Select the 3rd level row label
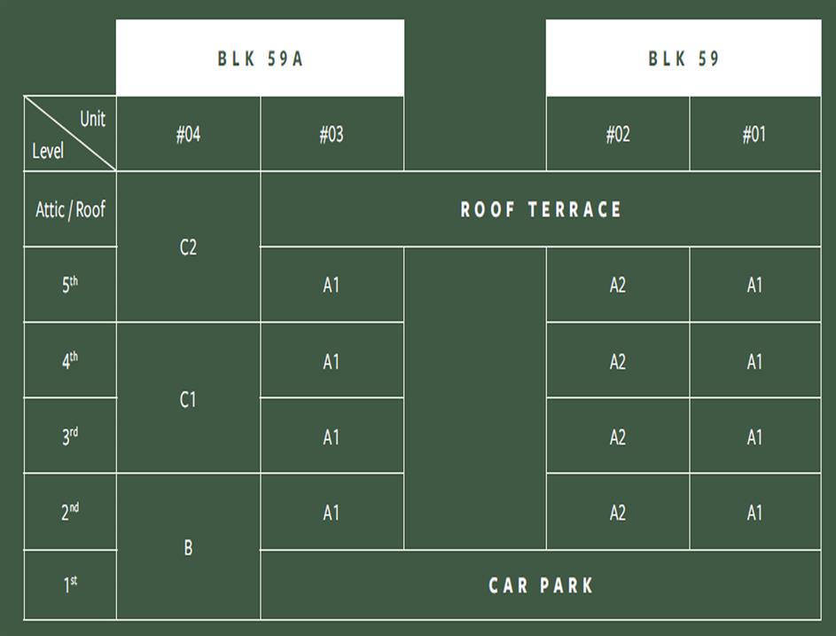This screenshot has width=836, height=636. click(70, 436)
